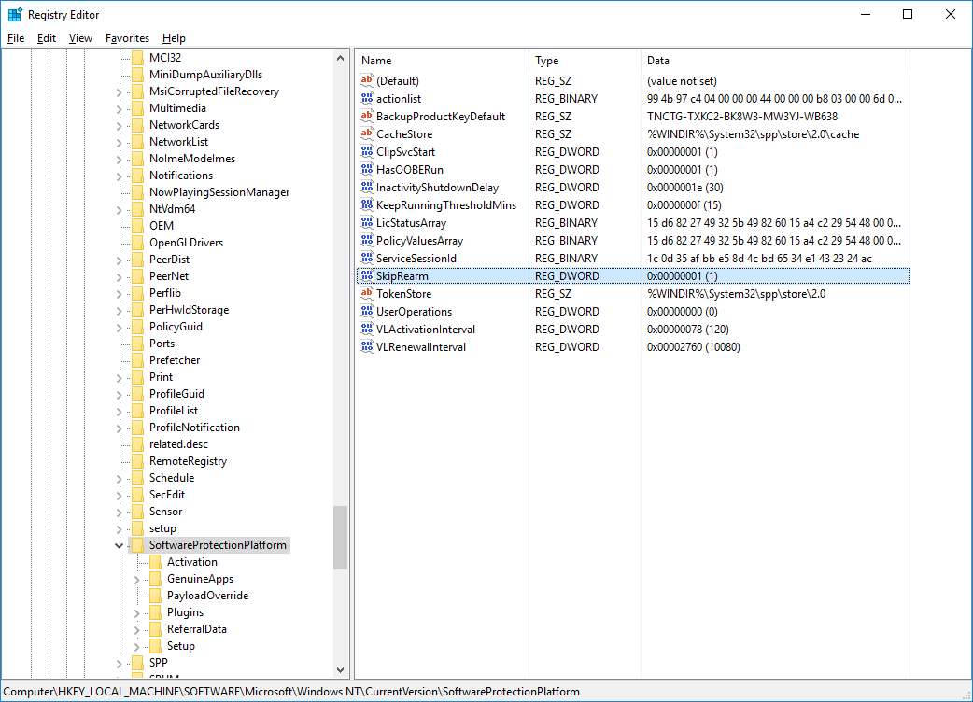Expand the MsiCorruptedFileRecovery key
The height and width of the screenshot is (702, 973).
point(120,91)
